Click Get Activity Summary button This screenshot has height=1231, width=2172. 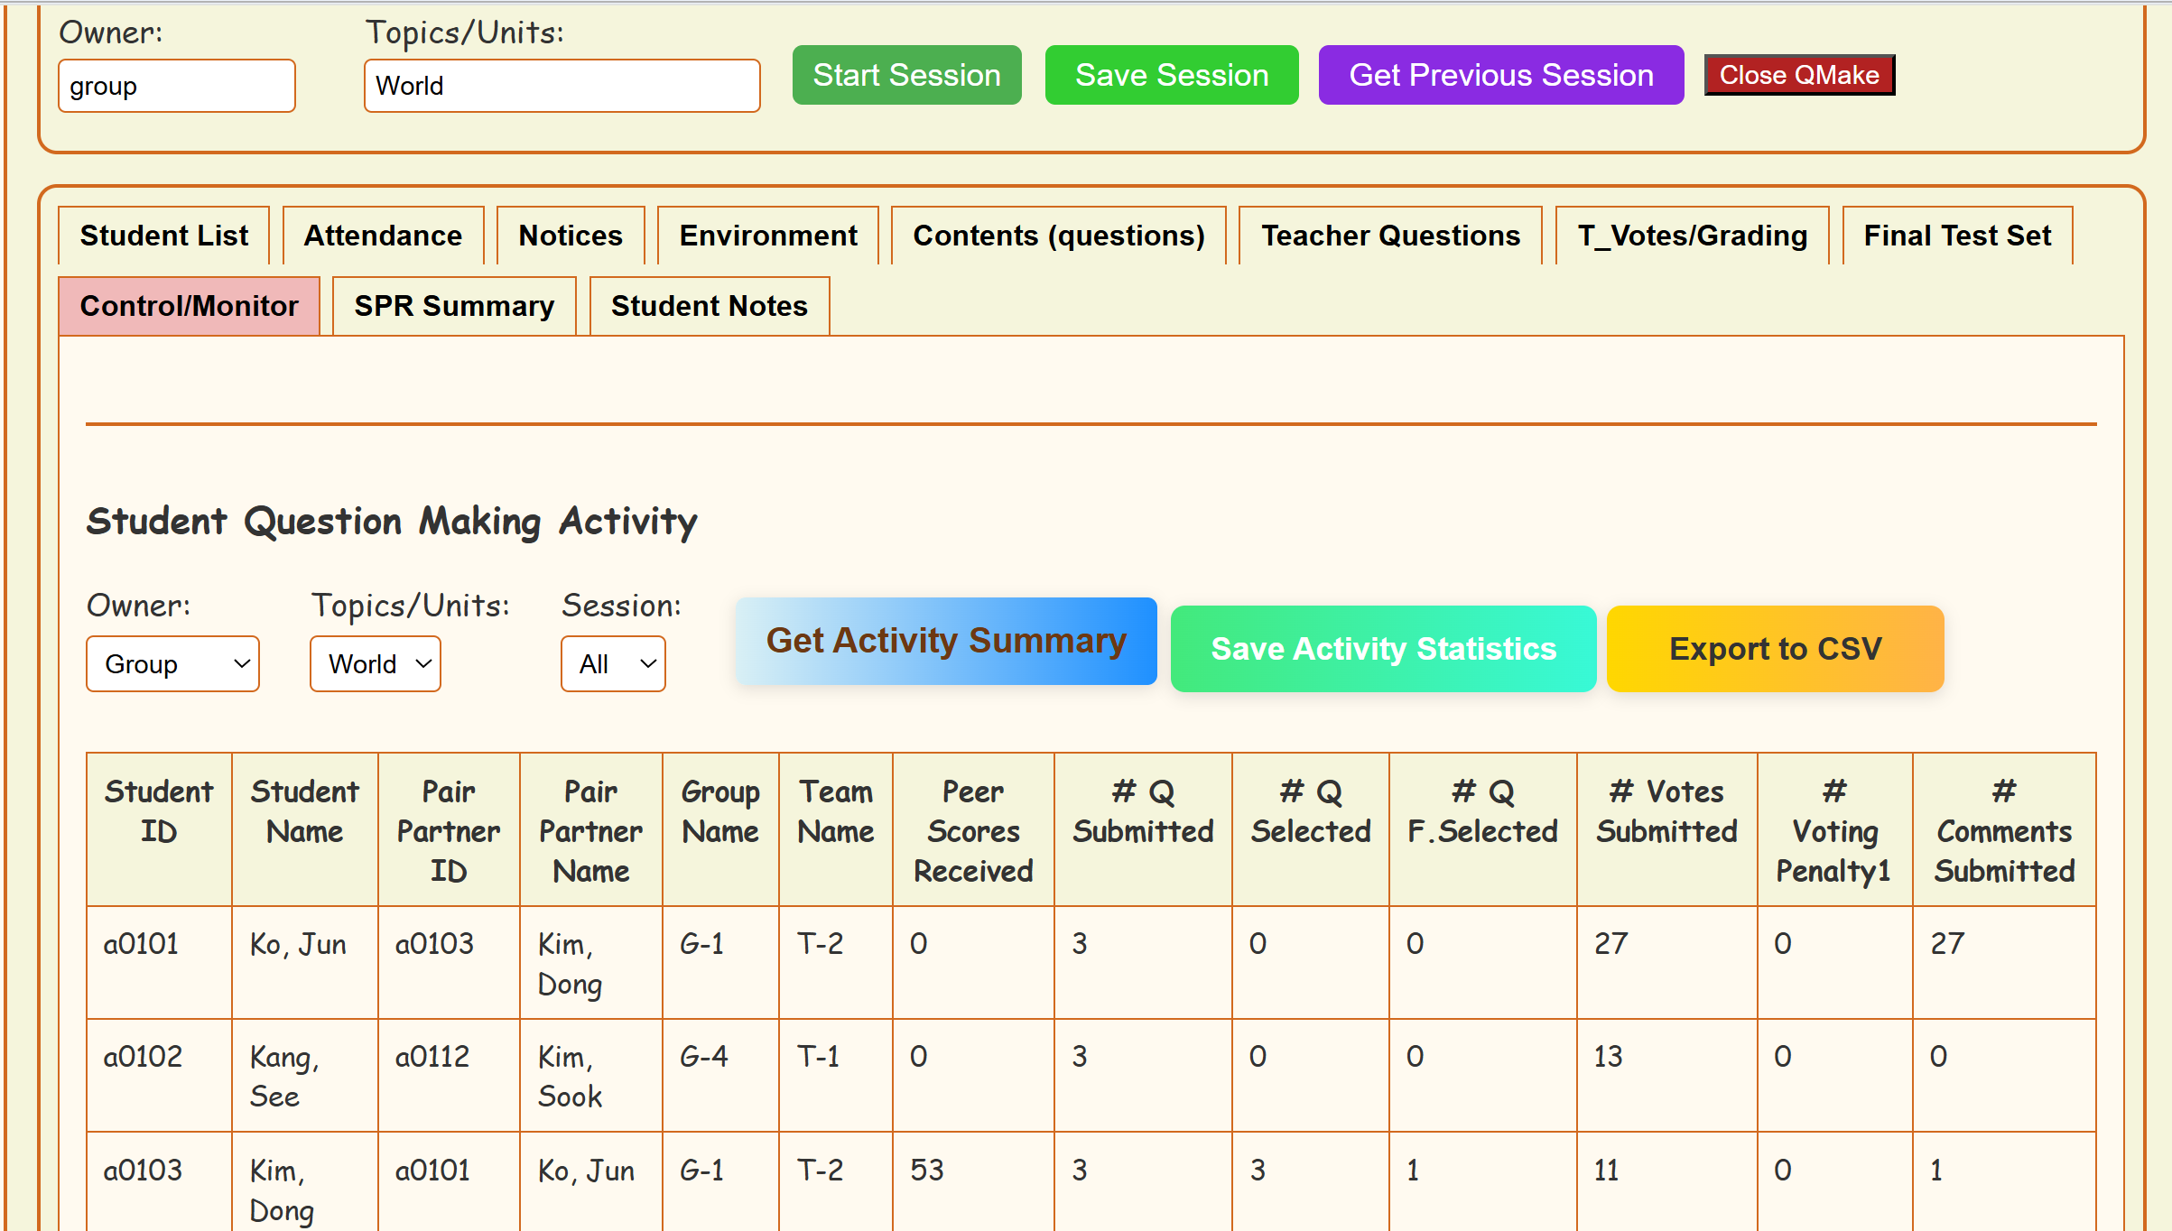946,641
